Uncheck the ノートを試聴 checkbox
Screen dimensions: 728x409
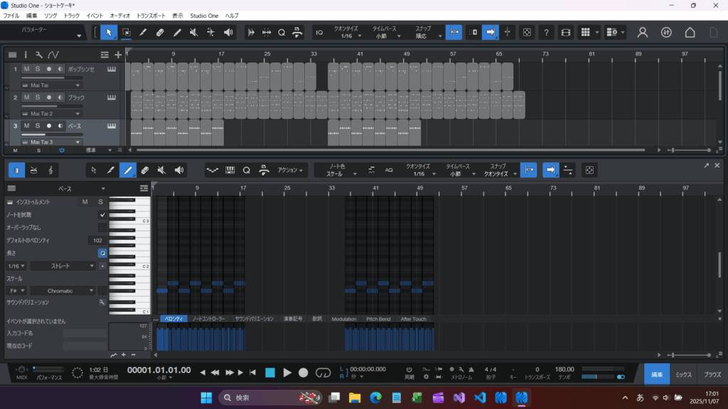102,214
